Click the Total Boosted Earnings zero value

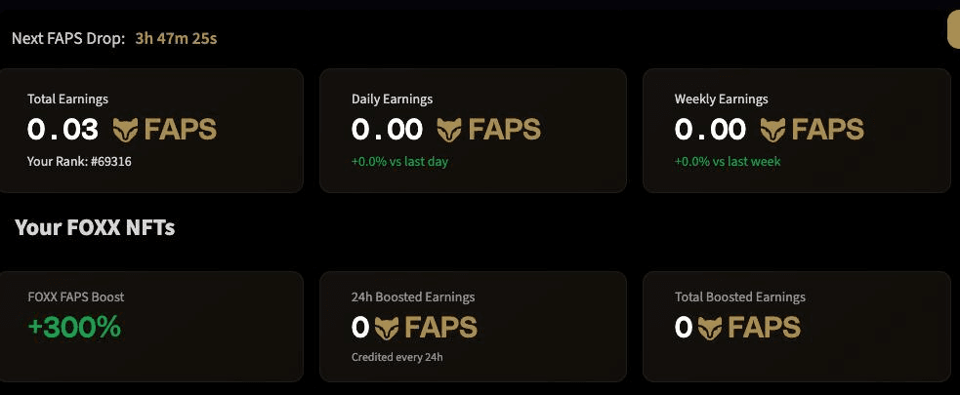coord(684,328)
